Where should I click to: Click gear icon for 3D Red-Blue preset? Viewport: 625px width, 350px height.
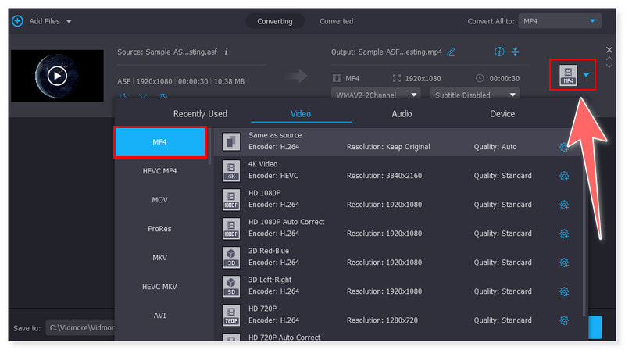564,262
